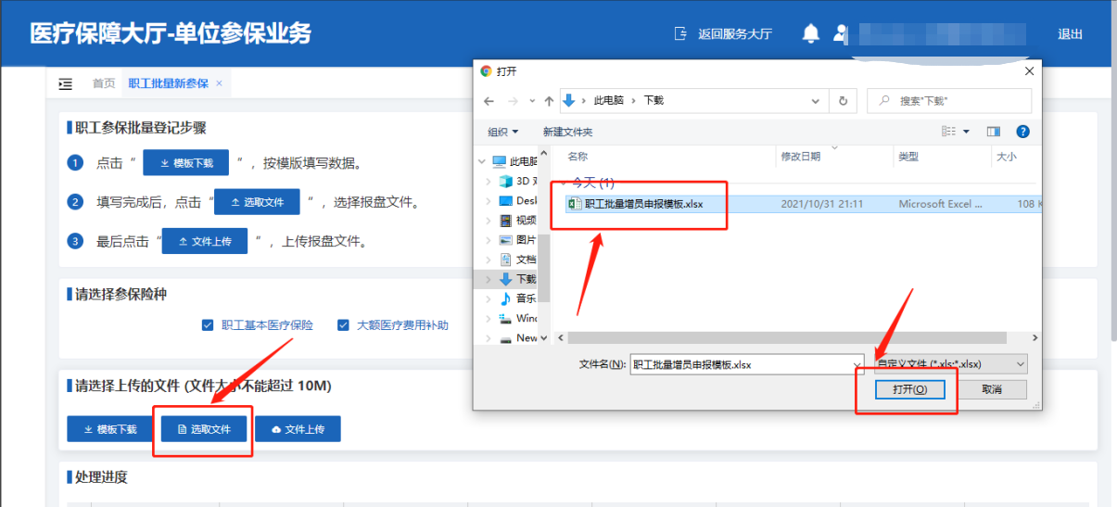1117x507 pixels.
Task: Open recent locations dropdown arrow
Action: pyautogui.click(x=532, y=100)
